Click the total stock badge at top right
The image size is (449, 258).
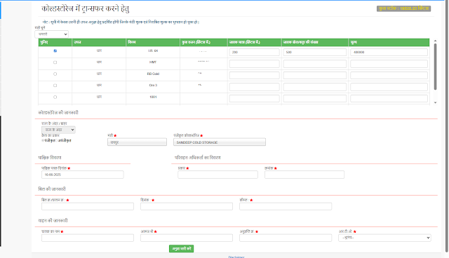click(403, 8)
